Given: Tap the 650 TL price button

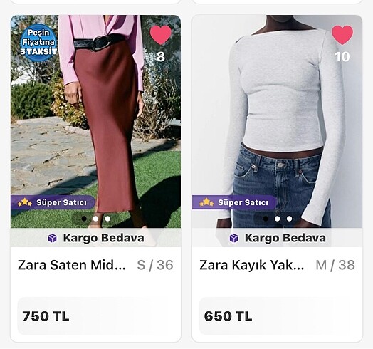Looking at the screenshot, I should tap(278, 316).
